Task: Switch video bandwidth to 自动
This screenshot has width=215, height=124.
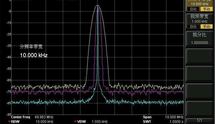Action: 193,26
